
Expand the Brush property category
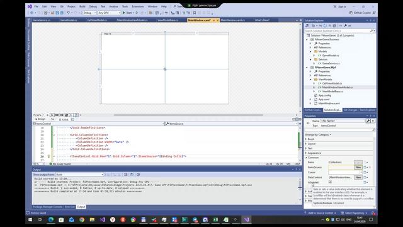[x=306, y=139]
